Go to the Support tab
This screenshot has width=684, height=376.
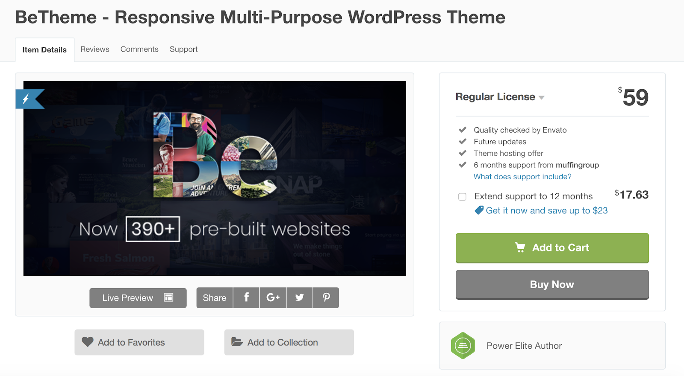(x=184, y=49)
